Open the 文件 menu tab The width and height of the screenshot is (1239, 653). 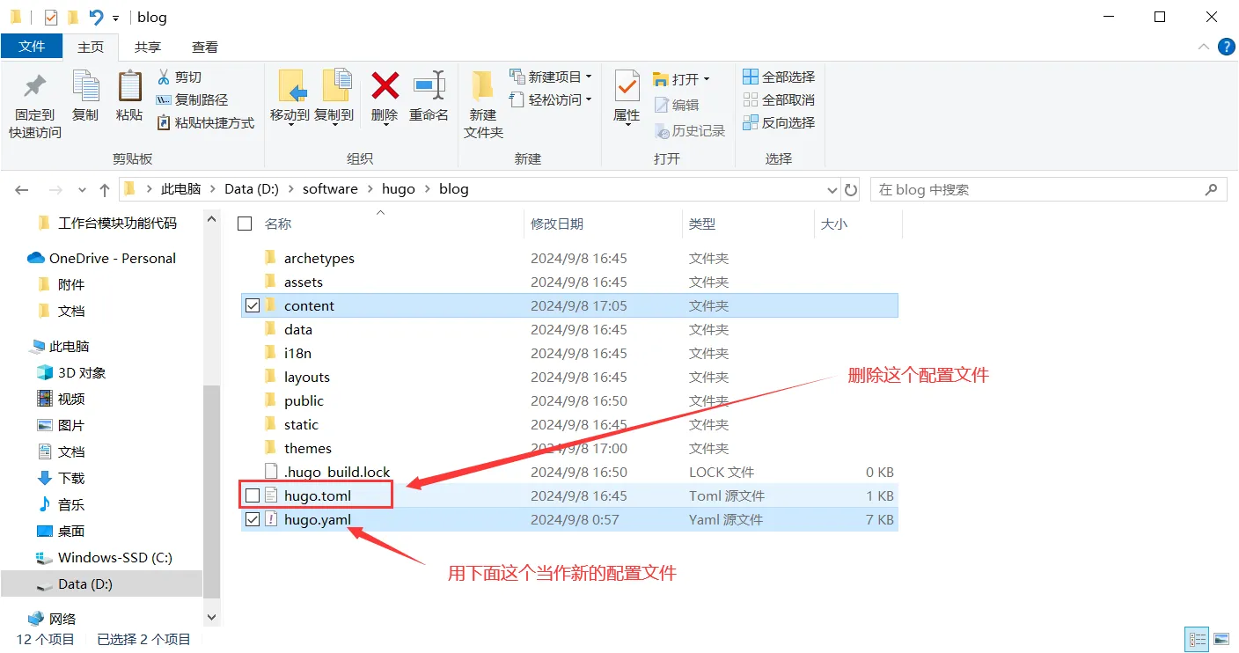[32, 47]
